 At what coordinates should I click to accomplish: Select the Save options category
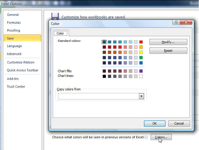[22, 38]
